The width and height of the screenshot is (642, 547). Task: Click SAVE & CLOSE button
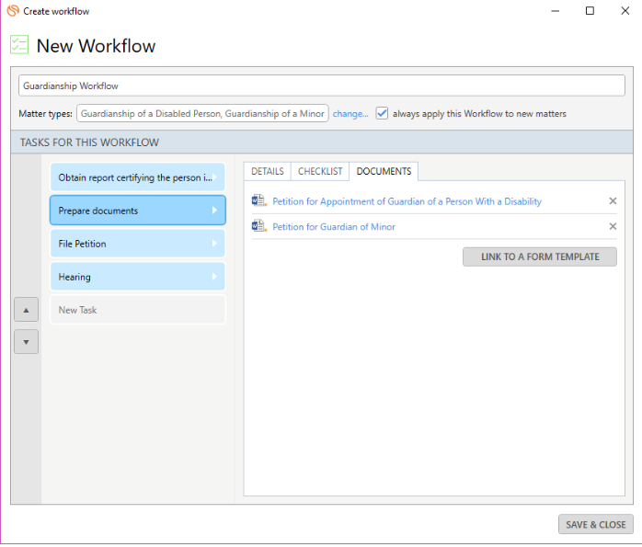pos(596,524)
